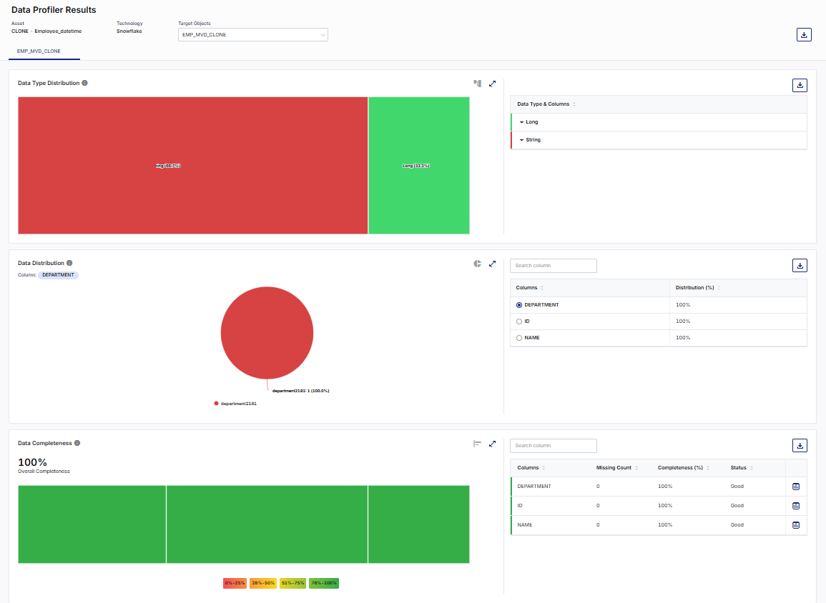Sort by Status column

(x=752, y=468)
